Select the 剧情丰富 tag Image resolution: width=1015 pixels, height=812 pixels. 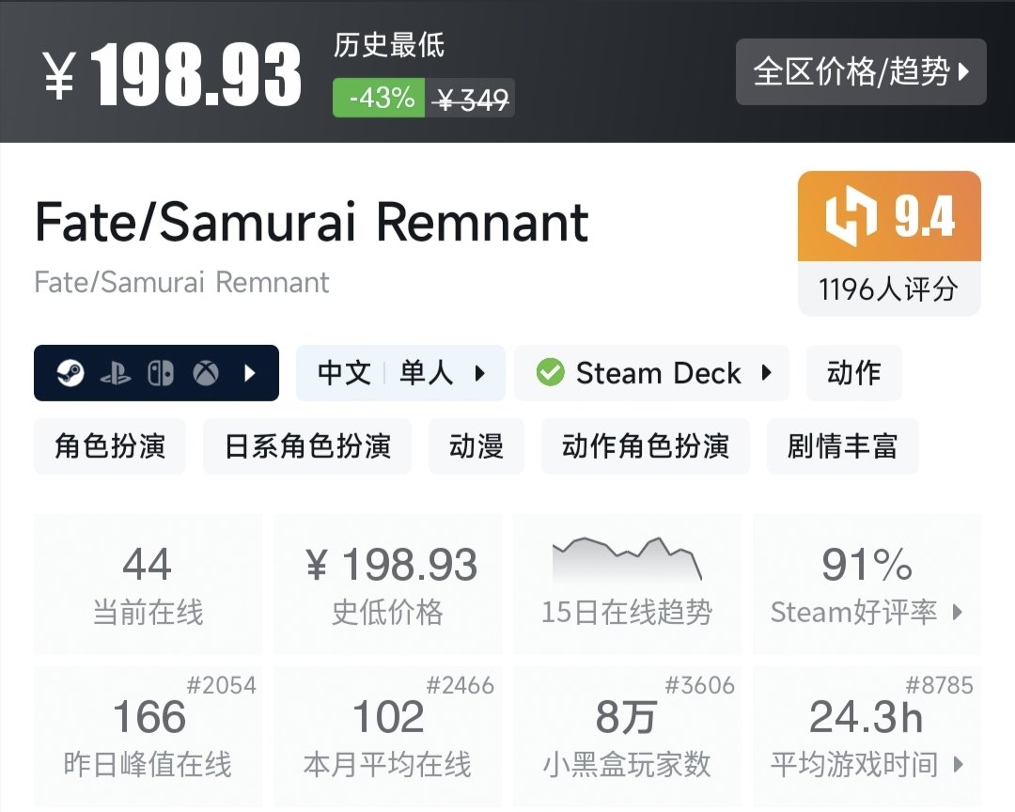[x=842, y=446]
